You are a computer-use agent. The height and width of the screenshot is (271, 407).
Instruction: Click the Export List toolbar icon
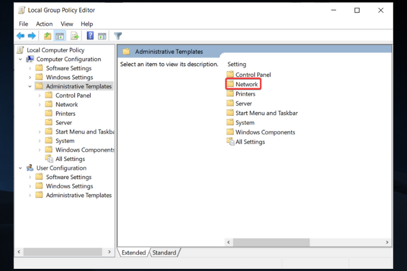click(x=74, y=36)
